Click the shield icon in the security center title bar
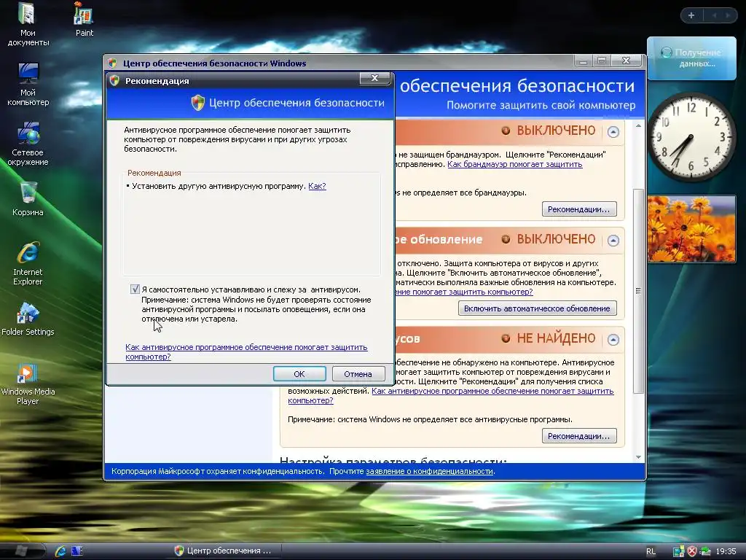This screenshot has height=560, width=746. coord(112,63)
